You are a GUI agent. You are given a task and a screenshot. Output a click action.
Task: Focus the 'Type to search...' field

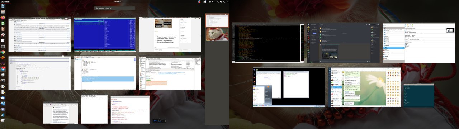click(x=115, y=8)
